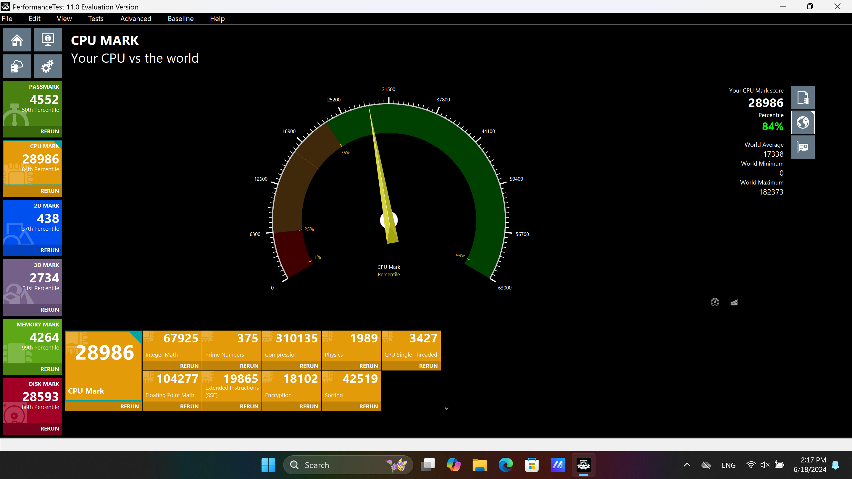Screen dimensions: 852x479
Task: Click the save results document icon
Action: pos(803,98)
